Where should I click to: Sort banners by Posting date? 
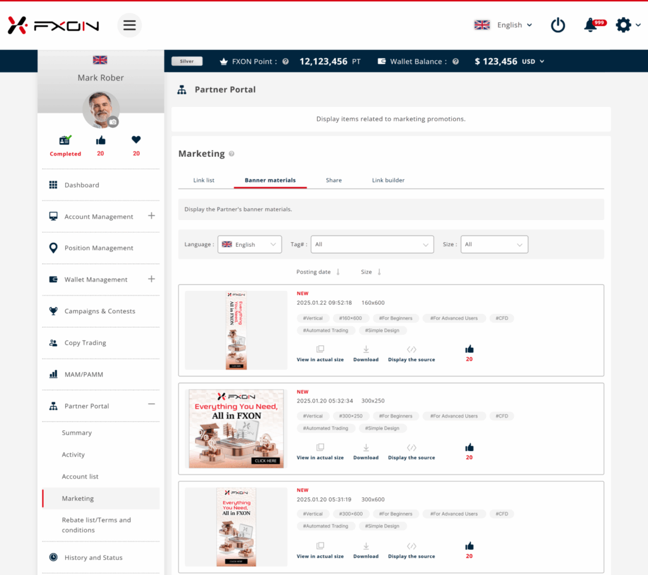pyautogui.click(x=318, y=272)
